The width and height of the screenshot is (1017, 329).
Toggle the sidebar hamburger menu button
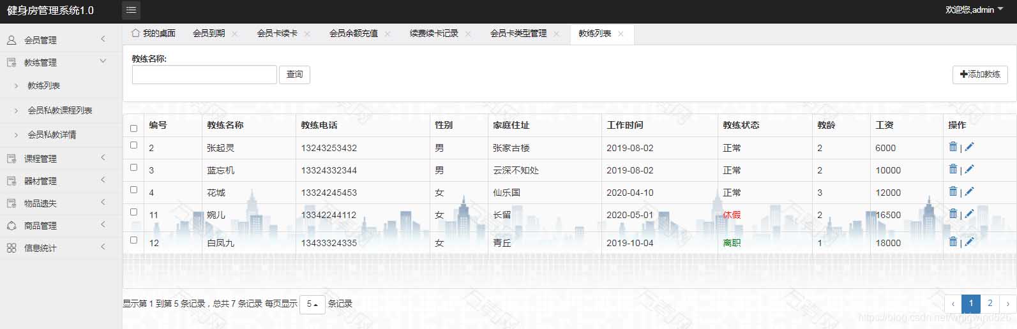point(131,10)
